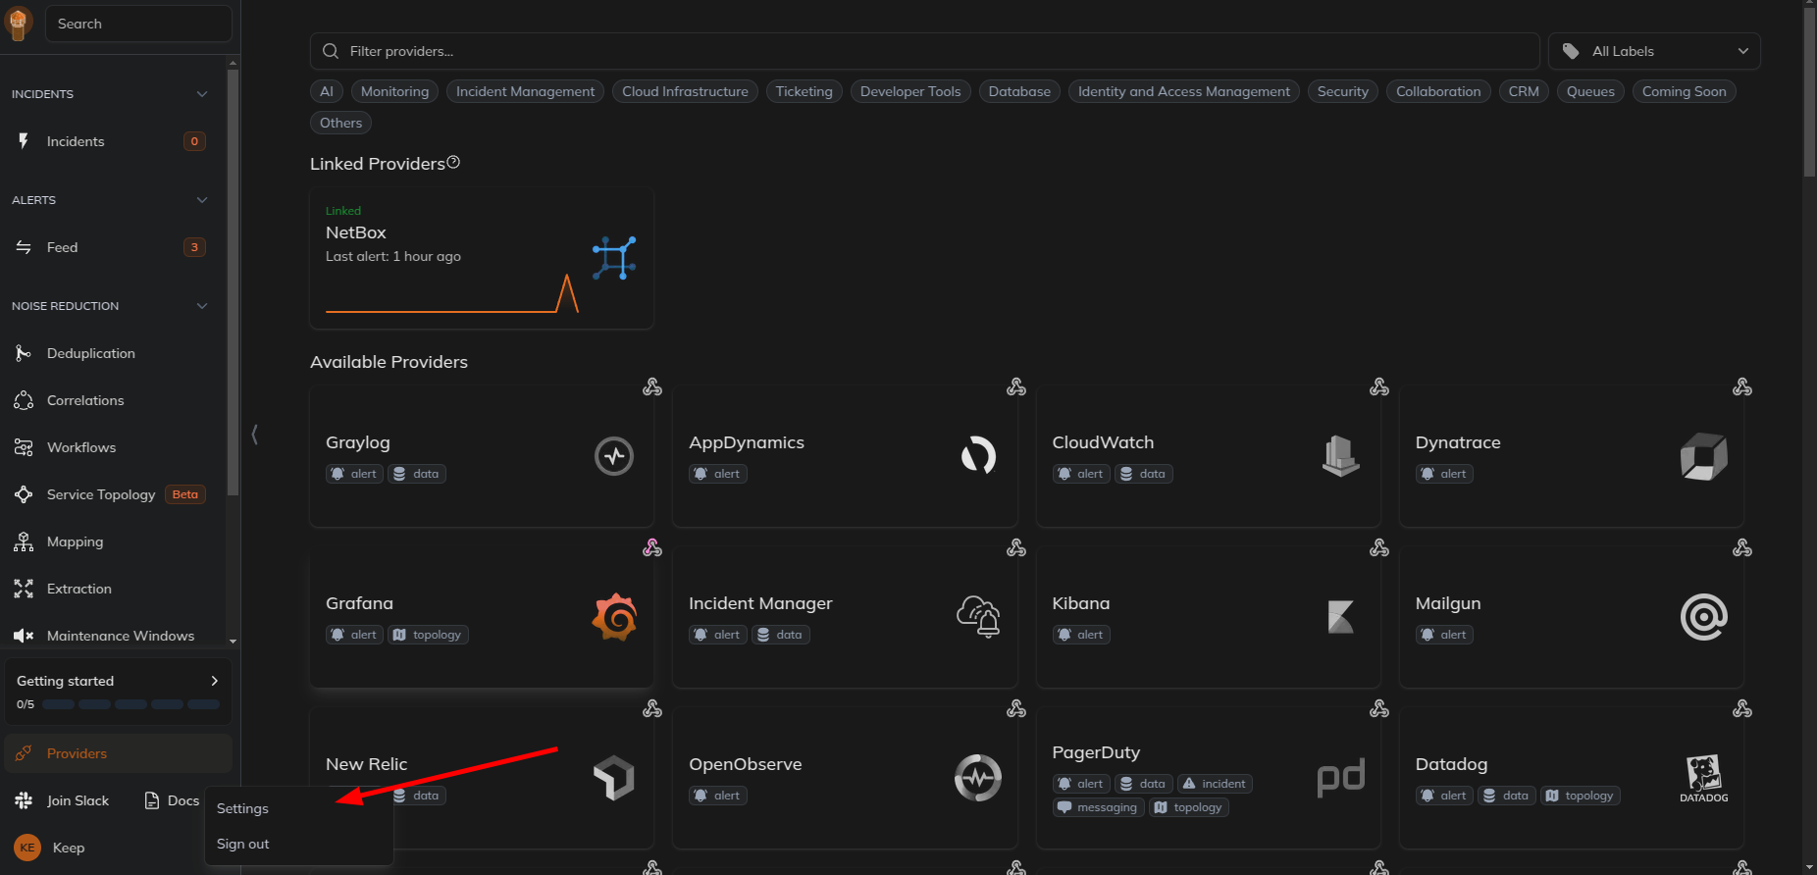Click the Incident Manager bell icon
This screenshot has width=1817, height=875.
pyautogui.click(x=978, y=617)
